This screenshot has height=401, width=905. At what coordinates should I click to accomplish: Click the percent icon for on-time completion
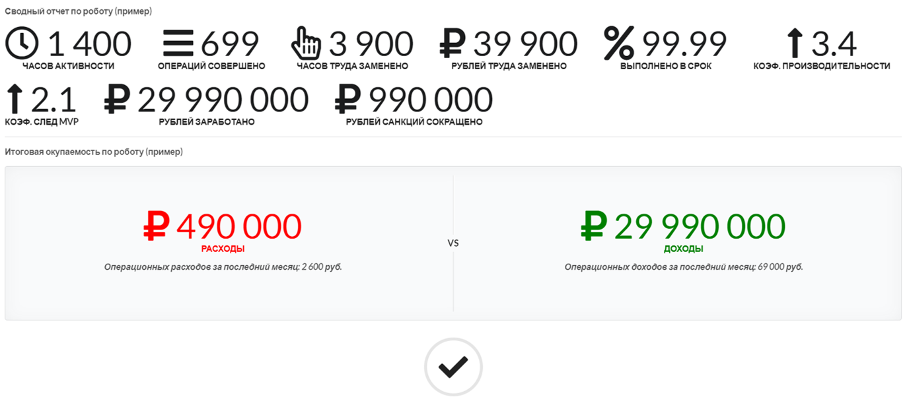pyautogui.click(x=619, y=44)
